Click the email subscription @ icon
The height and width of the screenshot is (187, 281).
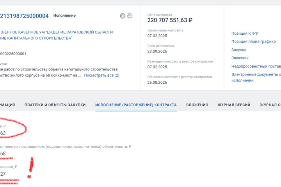click(123, 16)
